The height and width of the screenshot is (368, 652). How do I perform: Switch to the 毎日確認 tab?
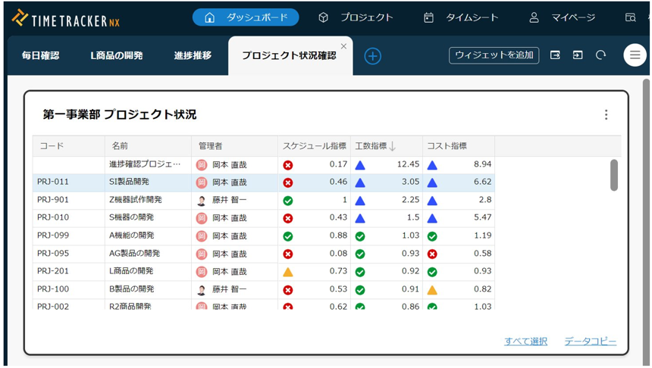click(x=40, y=55)
